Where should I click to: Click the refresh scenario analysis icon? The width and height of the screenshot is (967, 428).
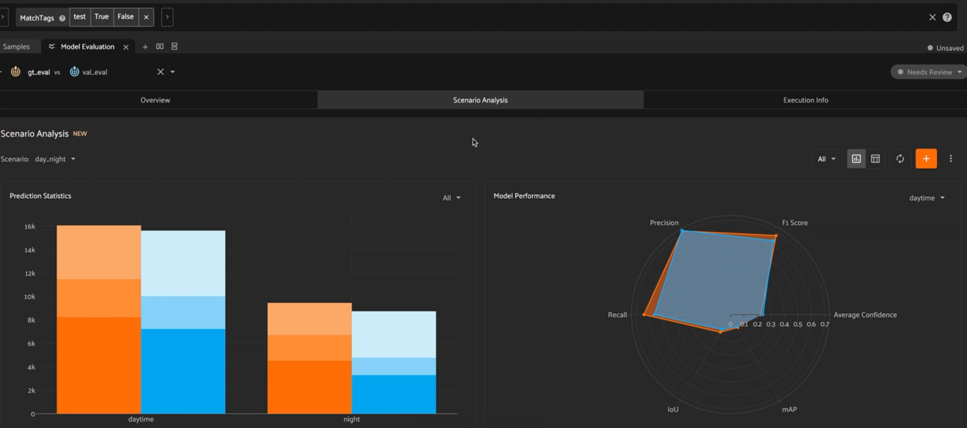[x=900, y=158]
